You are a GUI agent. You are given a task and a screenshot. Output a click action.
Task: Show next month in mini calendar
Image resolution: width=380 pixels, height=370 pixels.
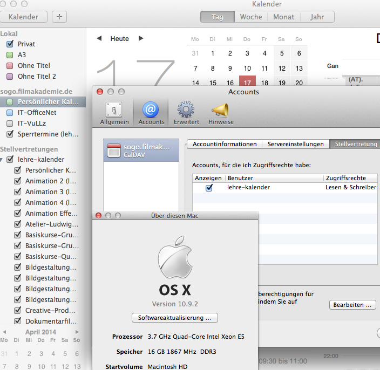77,332
